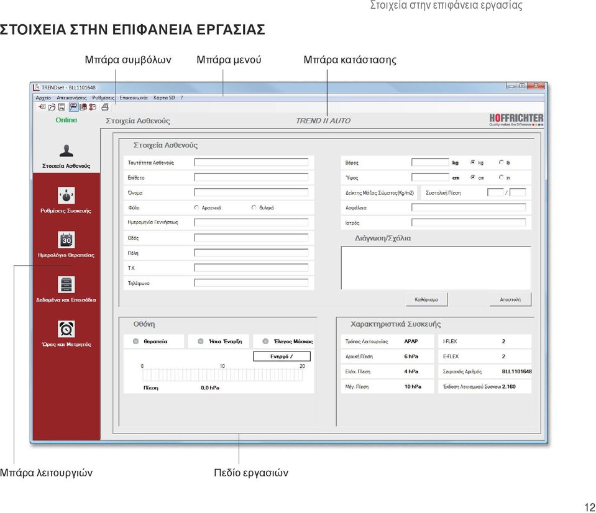Open the ? help menu
The width and height of the screenshot is (596, 513).
[181, 98]
